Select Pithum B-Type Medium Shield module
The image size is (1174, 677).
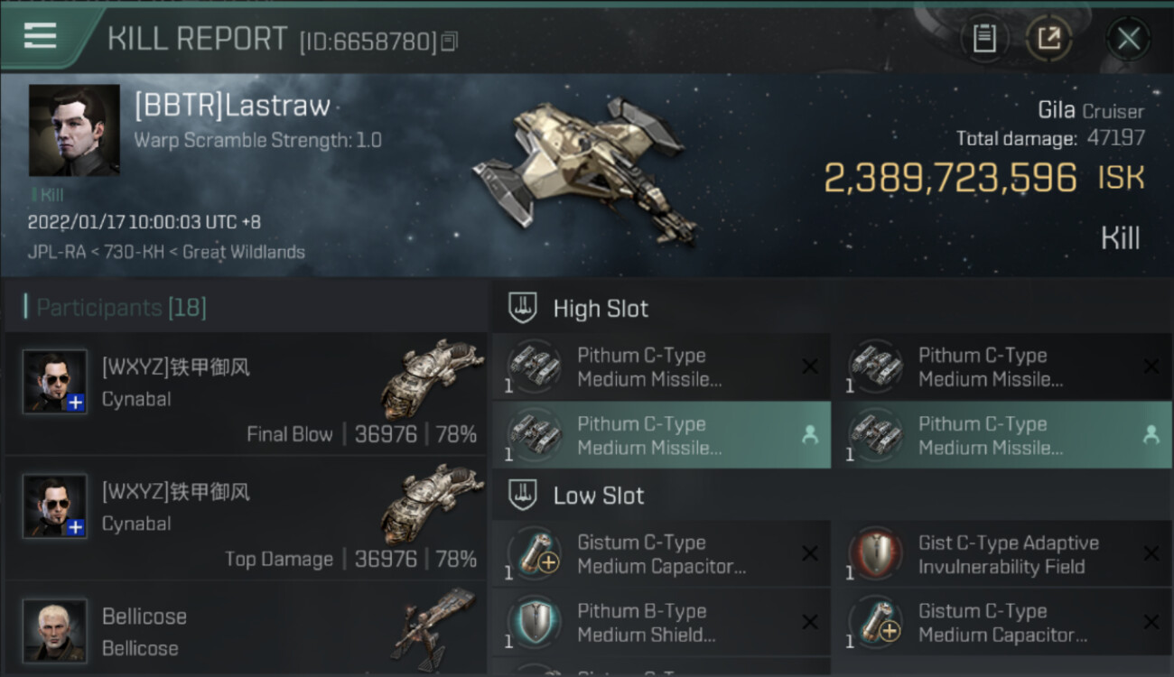(661, 623)
